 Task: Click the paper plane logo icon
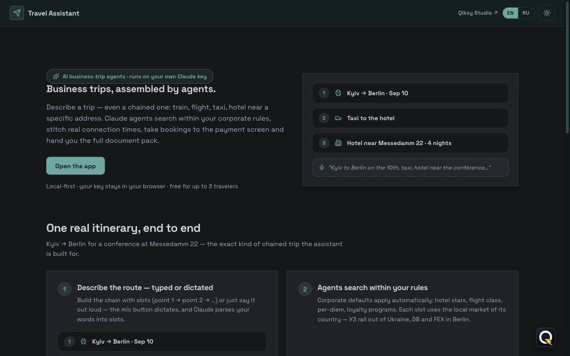click(x=17, y=13)
